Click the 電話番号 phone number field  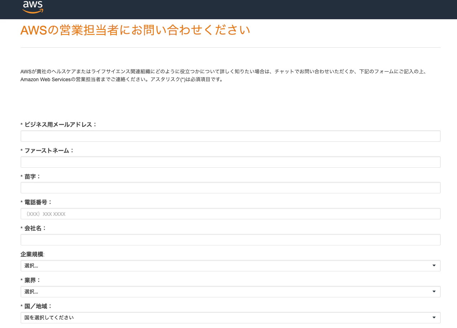point(231,214)
